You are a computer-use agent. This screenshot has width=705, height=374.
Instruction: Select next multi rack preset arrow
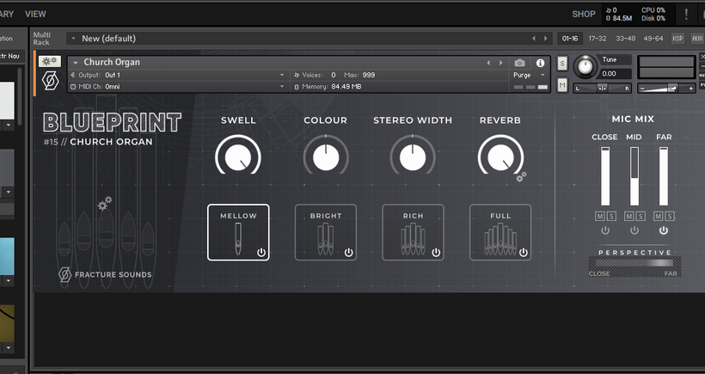545,39
